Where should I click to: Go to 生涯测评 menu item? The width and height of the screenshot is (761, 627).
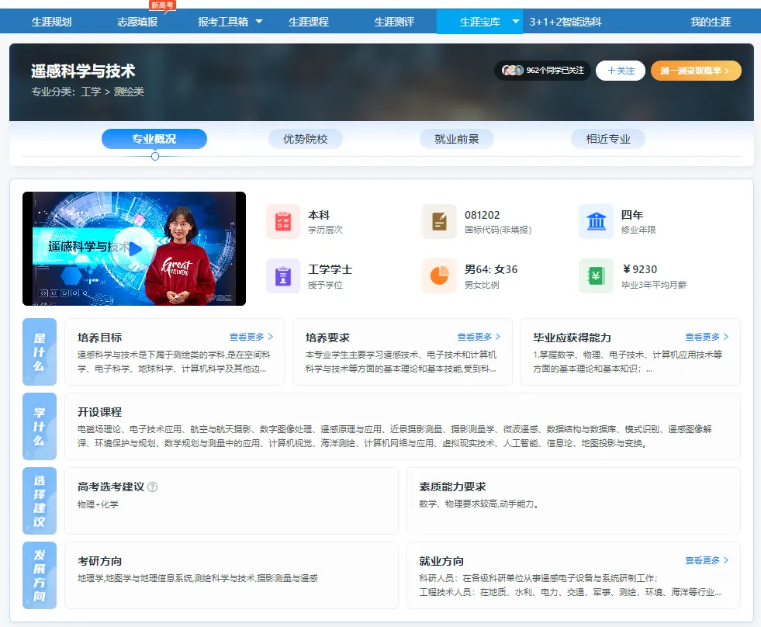(x=394, y=22)
